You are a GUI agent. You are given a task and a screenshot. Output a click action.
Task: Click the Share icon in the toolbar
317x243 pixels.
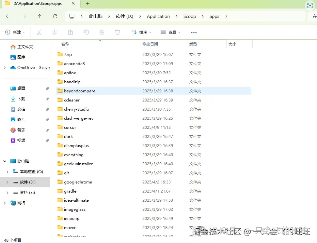click(x=102, y=32)
